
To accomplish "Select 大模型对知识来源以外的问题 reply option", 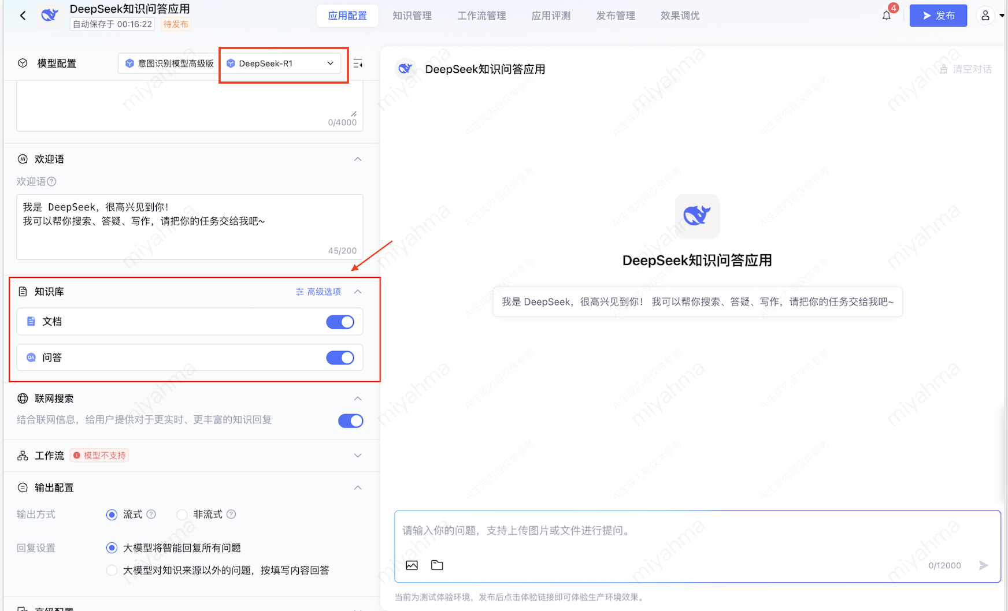I will pyautogui.click(x=112, y=570).
